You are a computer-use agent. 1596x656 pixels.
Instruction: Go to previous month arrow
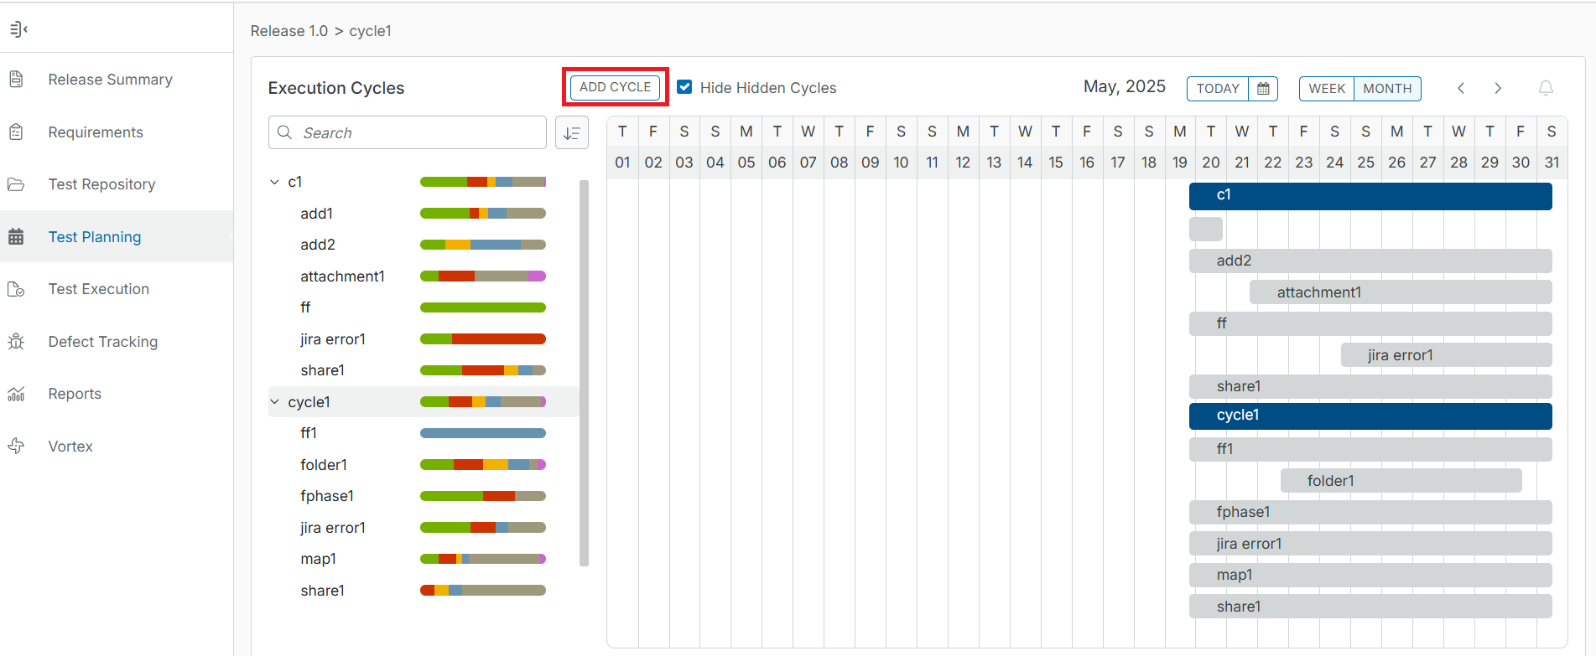coord(1461,88)
